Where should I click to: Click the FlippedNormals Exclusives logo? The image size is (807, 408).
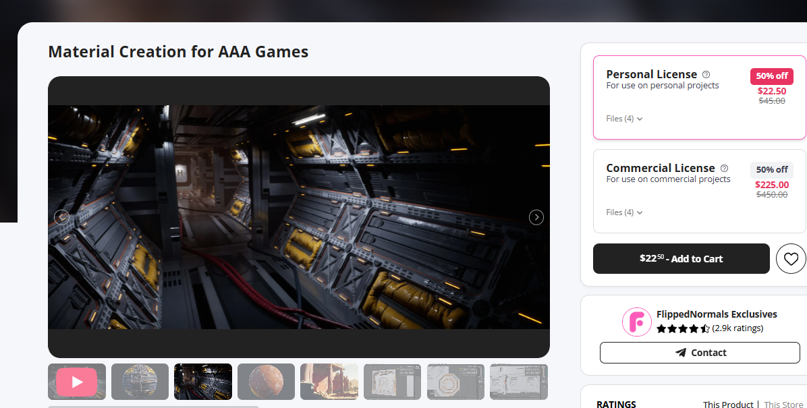[636, 322]
